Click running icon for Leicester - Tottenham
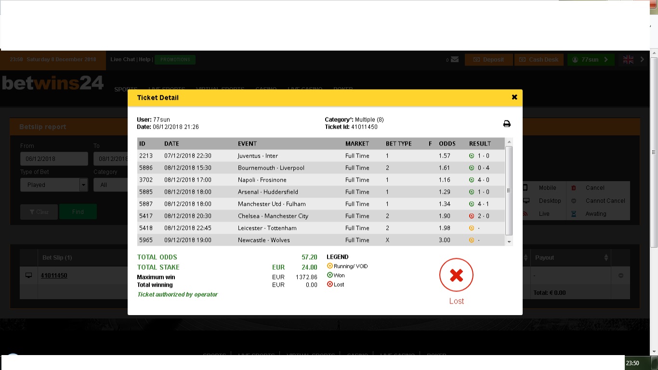 472,228
